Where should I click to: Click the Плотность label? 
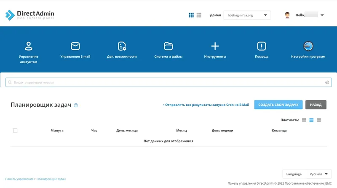[290, 120]
